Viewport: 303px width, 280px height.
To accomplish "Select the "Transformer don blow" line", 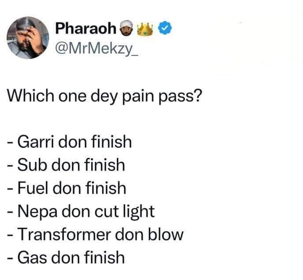I will (x=95, y=234).
